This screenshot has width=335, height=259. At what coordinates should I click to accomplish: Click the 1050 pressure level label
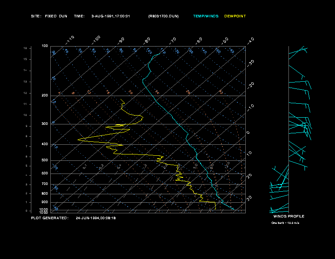click(44, 212)
